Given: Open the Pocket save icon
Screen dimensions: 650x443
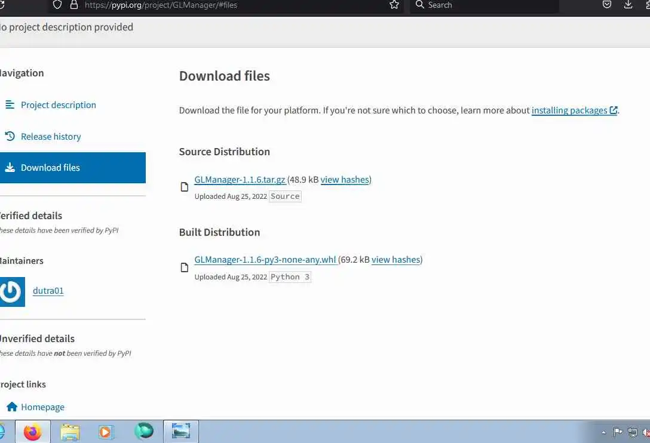Looking at the screenshot, I should click(x=607, y=5).
